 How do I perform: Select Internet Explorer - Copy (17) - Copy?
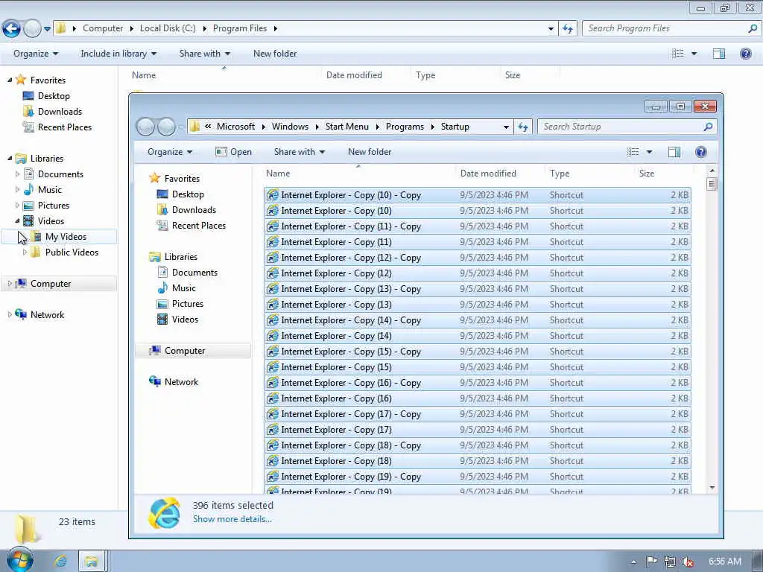click(478, 414)
